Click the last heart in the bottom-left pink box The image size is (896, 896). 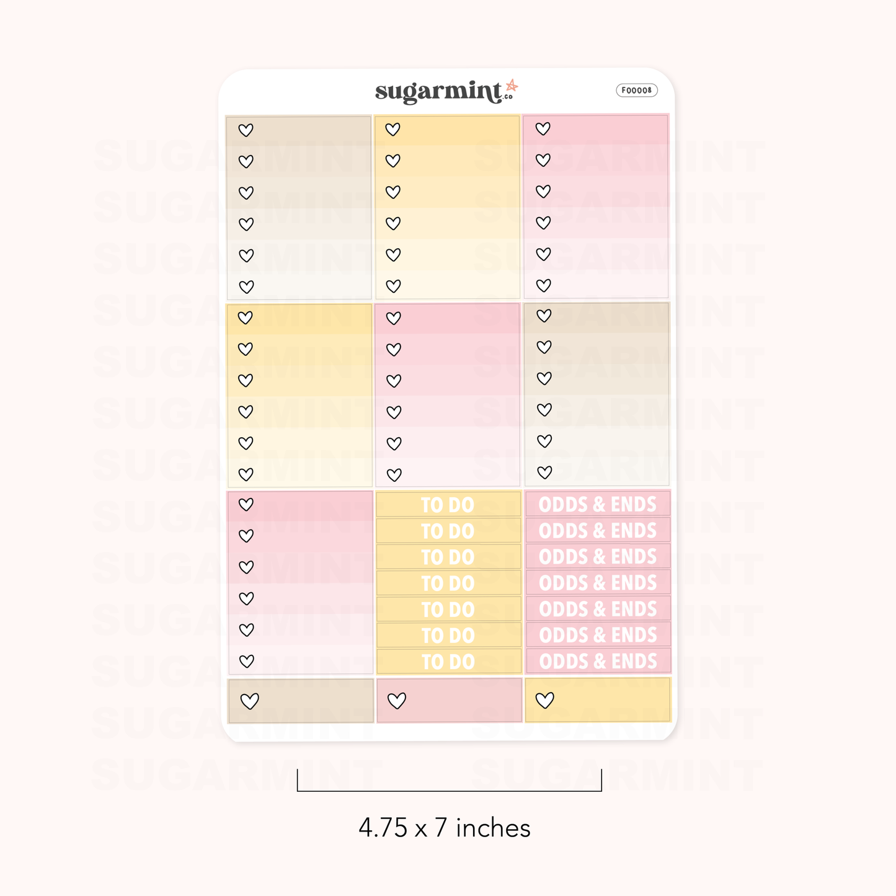coord(247,661)
